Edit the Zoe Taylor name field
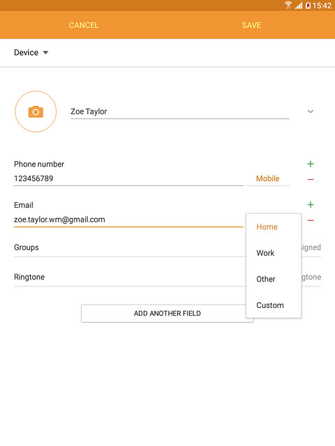The width and height of the screenshot is (335, 446). coord(180,111)
